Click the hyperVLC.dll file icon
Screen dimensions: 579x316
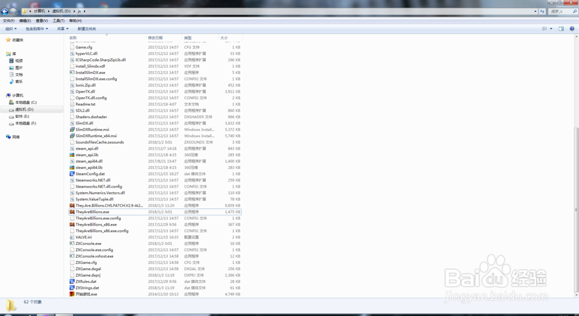[x=72, y=53]
